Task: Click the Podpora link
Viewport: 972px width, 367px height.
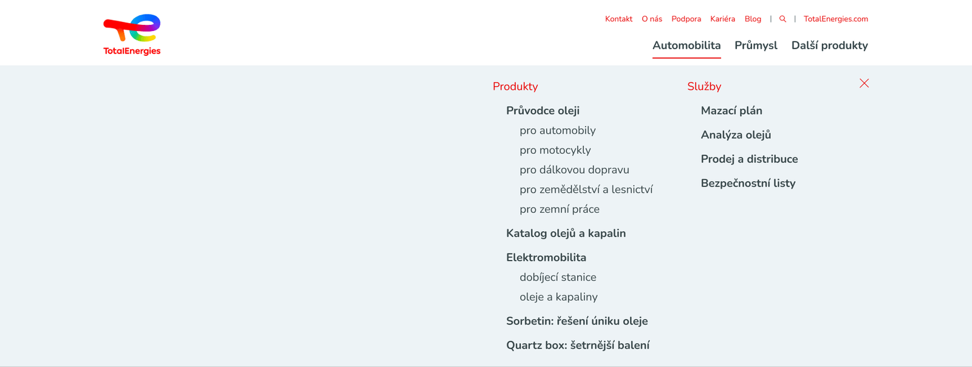Action: click(686, 19)
